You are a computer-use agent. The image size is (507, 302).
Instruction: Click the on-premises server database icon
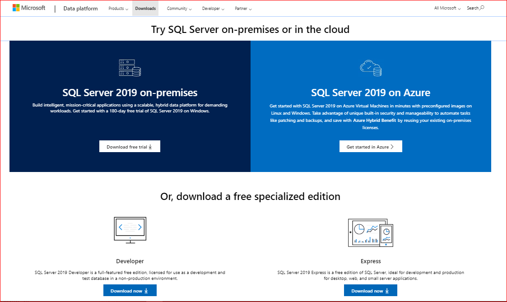(x=130, y=68)
